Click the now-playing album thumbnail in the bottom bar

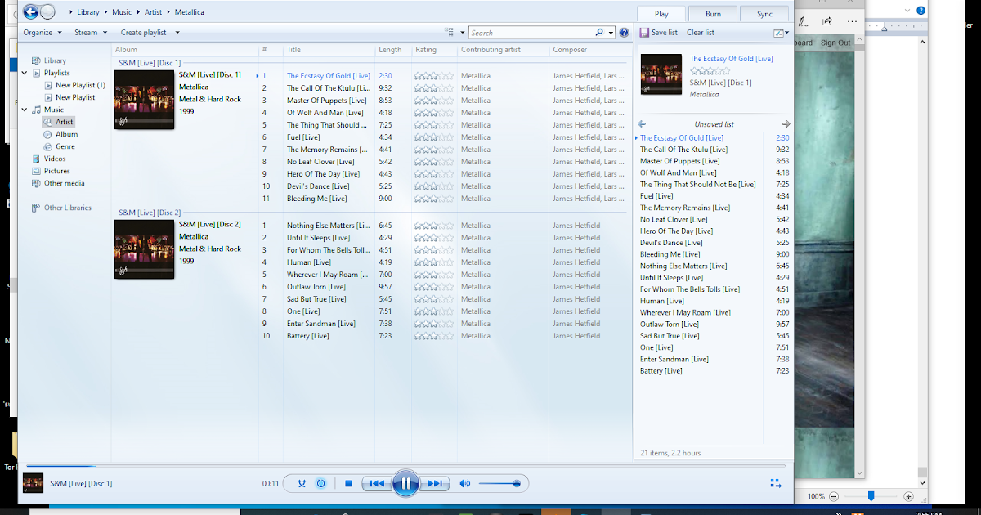[x=33, y=483]
